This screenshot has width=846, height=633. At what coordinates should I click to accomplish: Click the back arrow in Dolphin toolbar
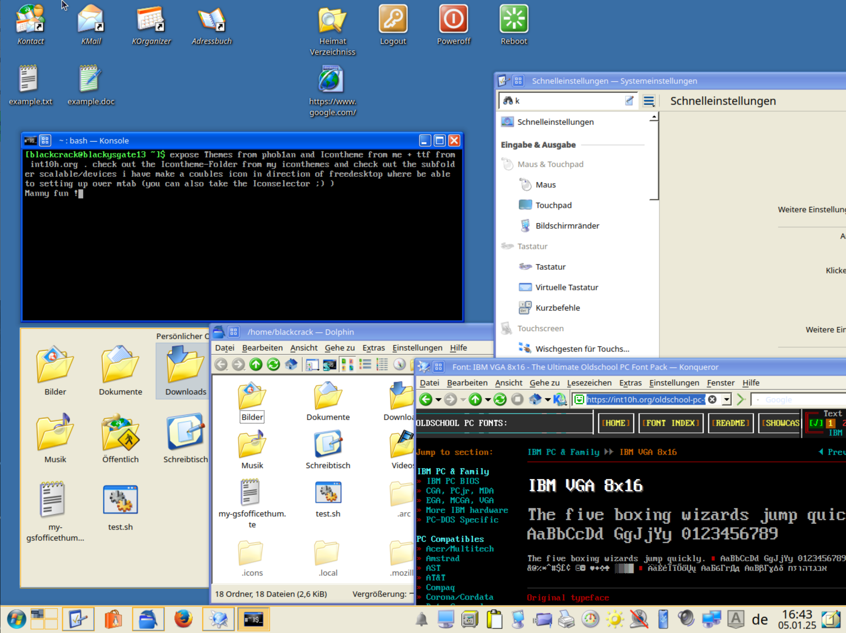point(221,365)
